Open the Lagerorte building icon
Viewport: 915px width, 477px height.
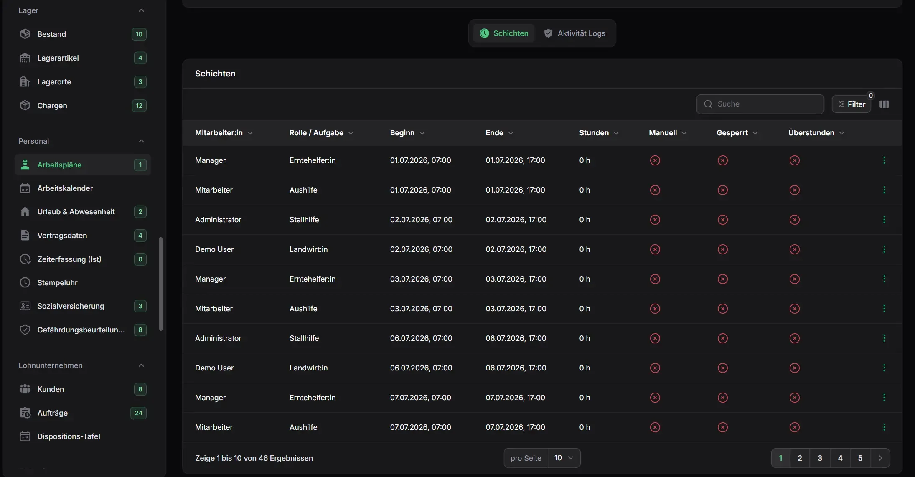[x=25, y=82]
